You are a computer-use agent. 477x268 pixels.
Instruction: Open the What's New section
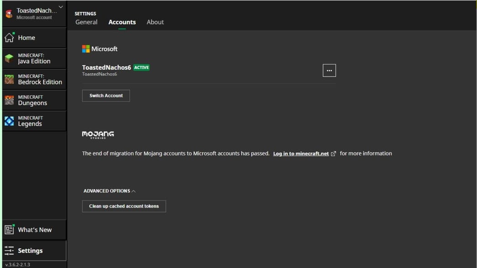pyautogui.click(x=34, y=230)
